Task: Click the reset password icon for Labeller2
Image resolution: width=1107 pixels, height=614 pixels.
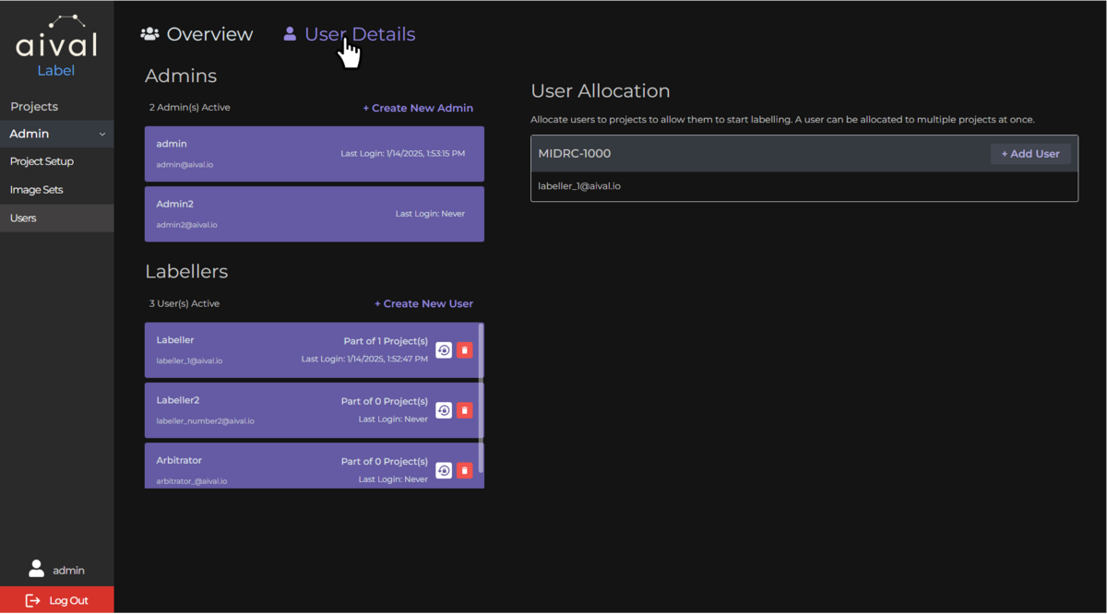Action: [444, 410]
